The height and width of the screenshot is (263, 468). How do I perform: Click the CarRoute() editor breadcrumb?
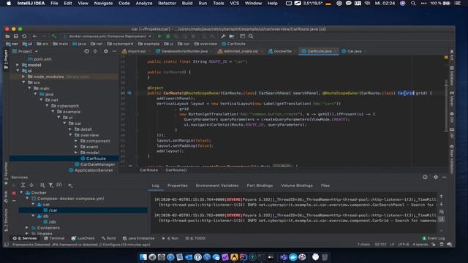coord(175,170)
